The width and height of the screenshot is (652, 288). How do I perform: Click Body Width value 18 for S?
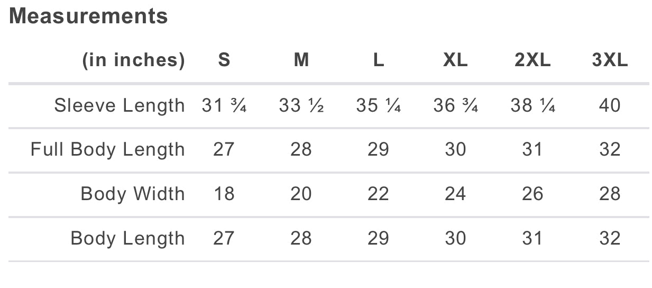(x=224, y=194)
